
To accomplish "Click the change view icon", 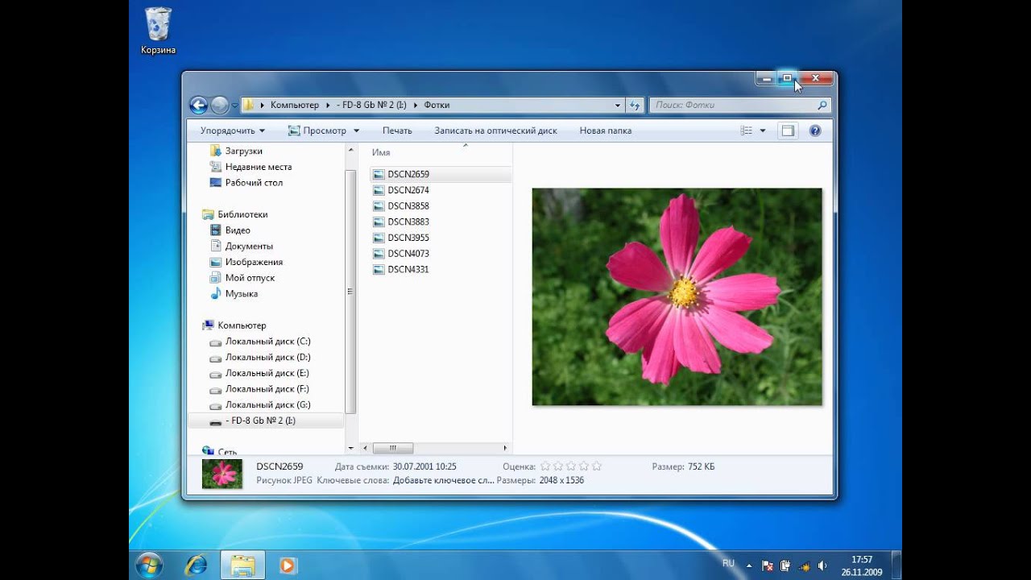I will pos(747,130).
